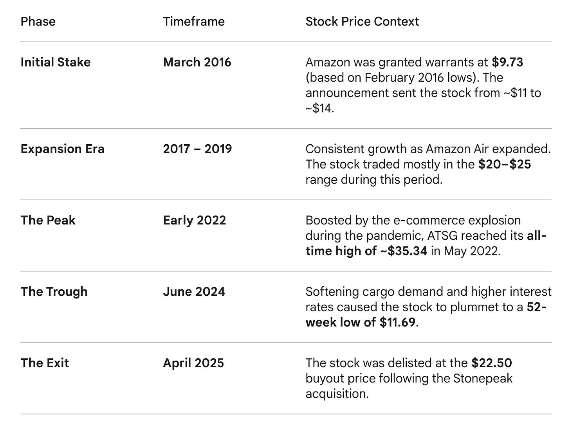Select The Exit row label
The height and width of the screenshot is (422, 570).
coord(45,363)
